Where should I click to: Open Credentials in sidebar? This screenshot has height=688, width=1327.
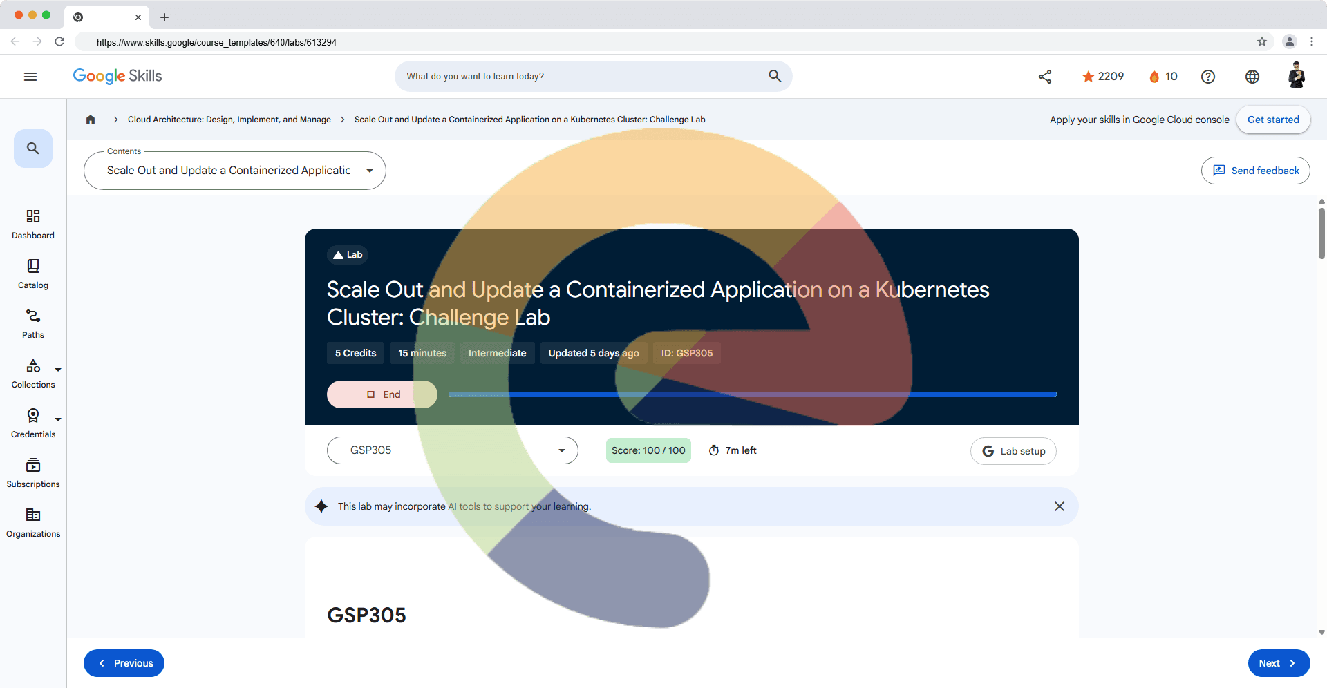pos(33,423)
